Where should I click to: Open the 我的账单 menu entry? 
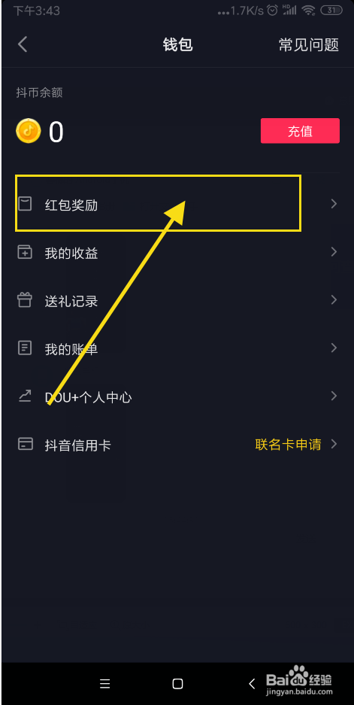point(177,348)
